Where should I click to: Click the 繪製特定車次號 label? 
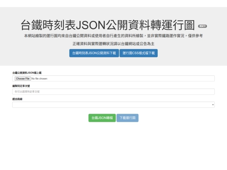pyautogui.click(x=21, y=86)
